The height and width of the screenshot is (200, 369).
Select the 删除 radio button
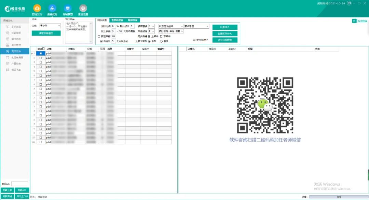click(x=161, y=41)
